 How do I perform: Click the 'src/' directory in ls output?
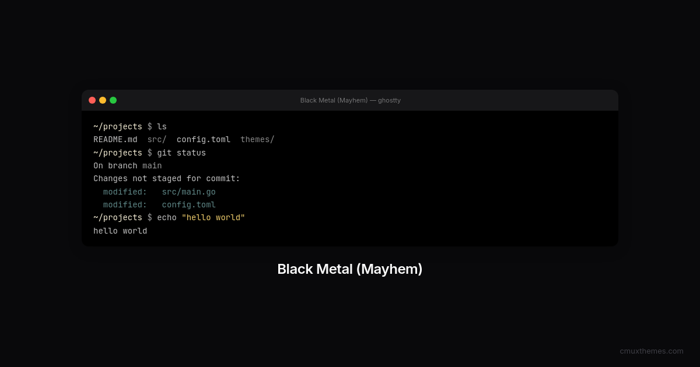(x=157, y=140)
